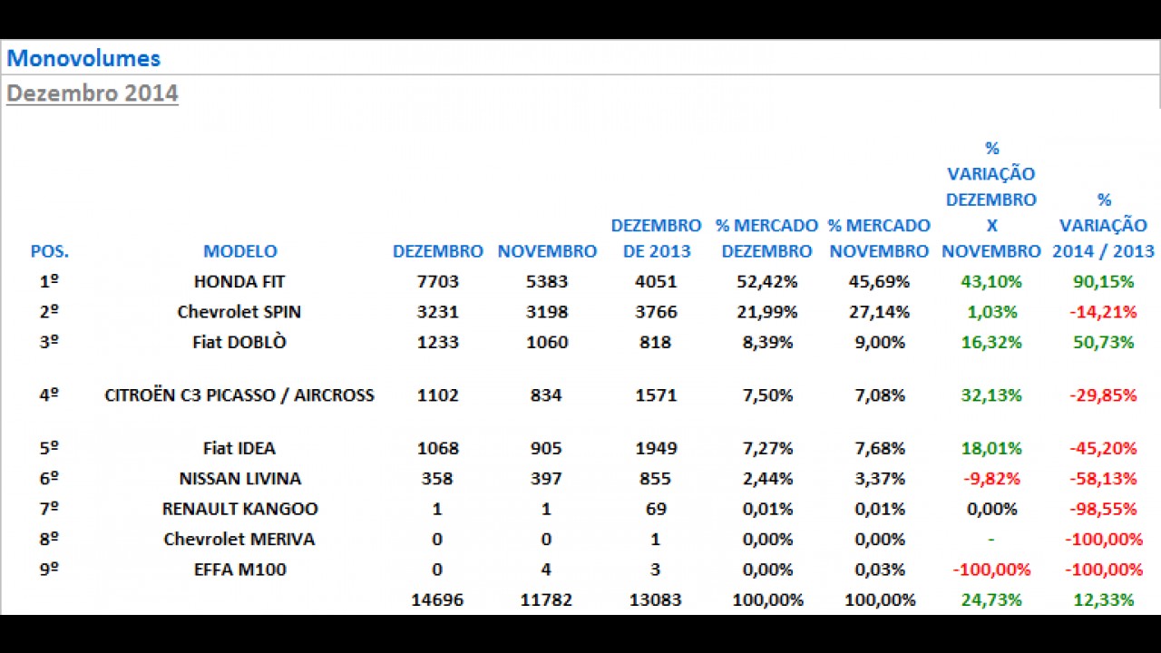This screenshot has height=653, width=1161.
Task: Select the 4051 December 2013 value
Action: (655, 282)
